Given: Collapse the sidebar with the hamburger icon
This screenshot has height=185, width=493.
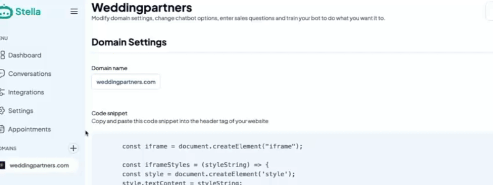Looking at the screenshot, I should point(74,11).
